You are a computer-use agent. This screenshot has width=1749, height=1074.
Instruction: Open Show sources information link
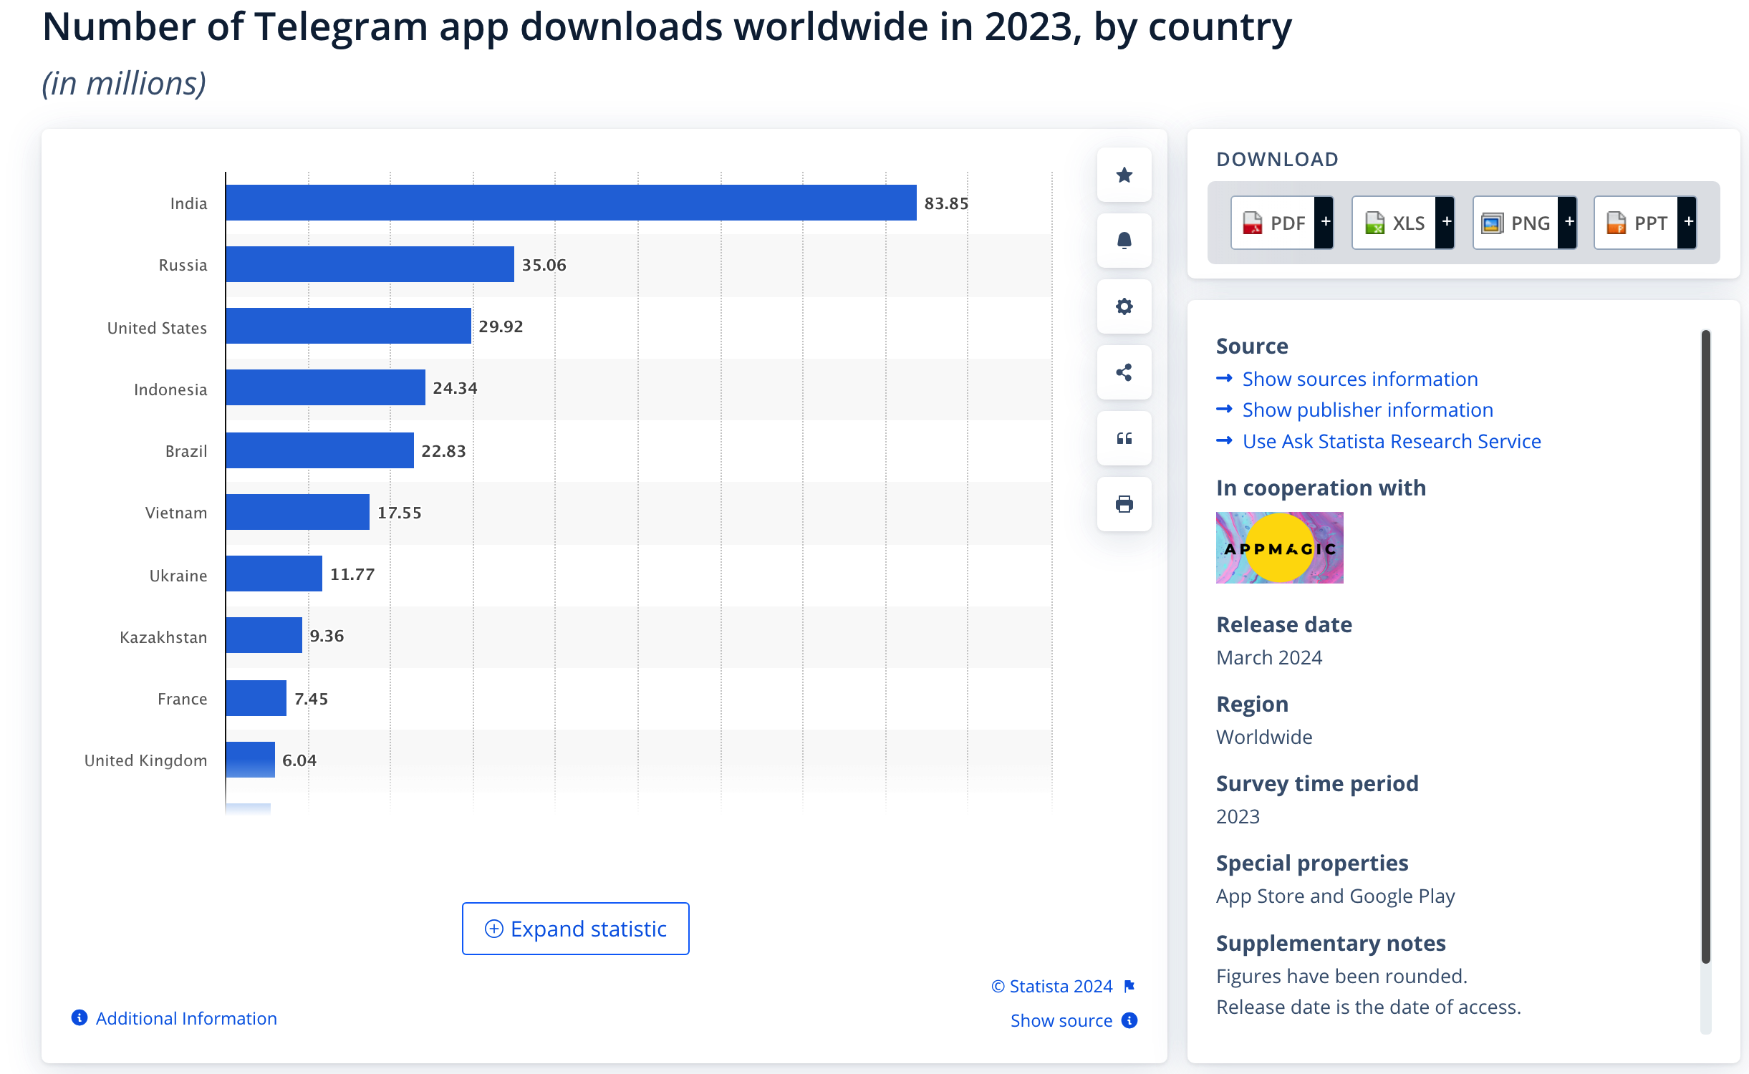click(x=1360, y=379)
